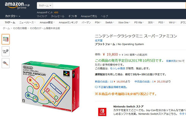The image size is (186, 139).
Task: Open the Nintendo Switch store logo icon
Action: [102, 112]
